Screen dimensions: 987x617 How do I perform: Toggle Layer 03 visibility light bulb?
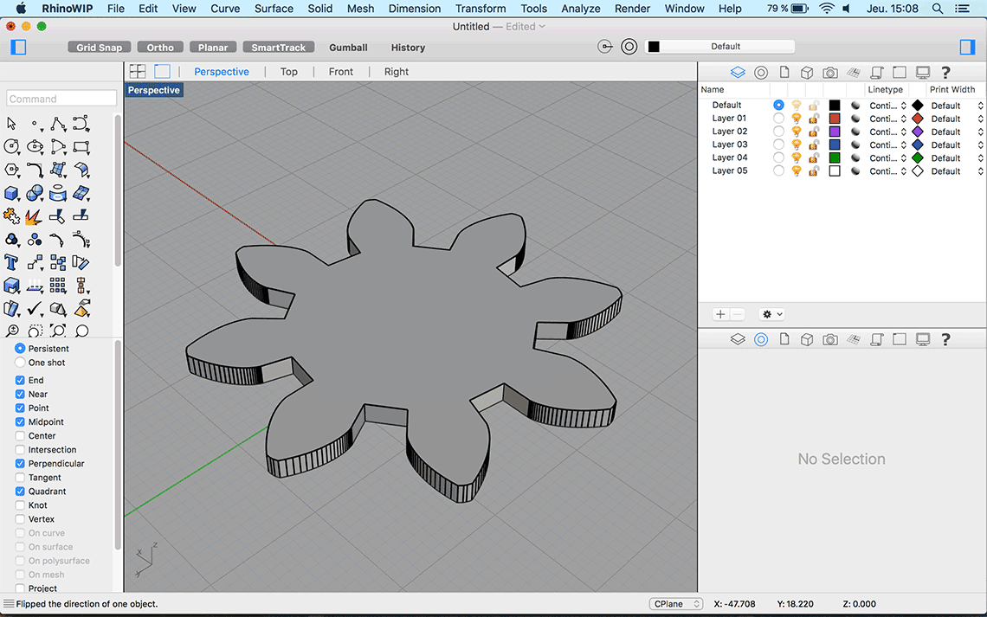797,145
